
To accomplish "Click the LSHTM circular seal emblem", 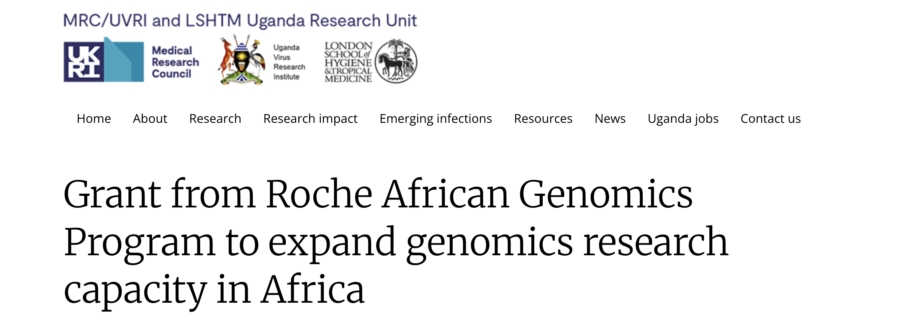I will pyautogui.click(x=396, y=61).
